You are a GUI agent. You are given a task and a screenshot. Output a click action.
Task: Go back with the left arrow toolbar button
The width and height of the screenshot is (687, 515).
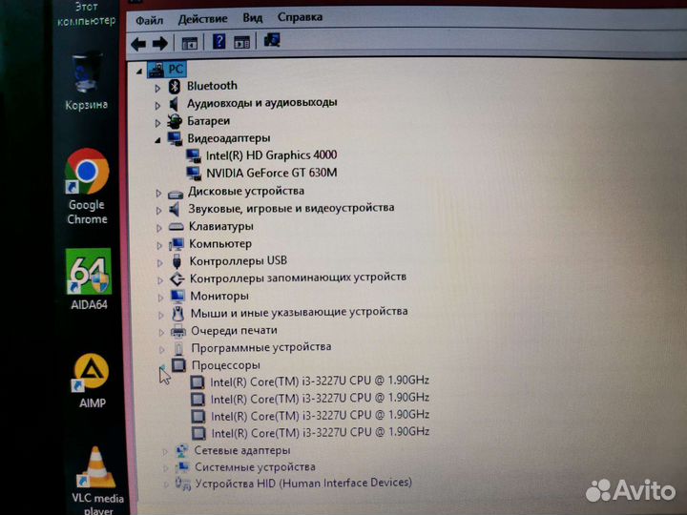click(x=138, y=44)
